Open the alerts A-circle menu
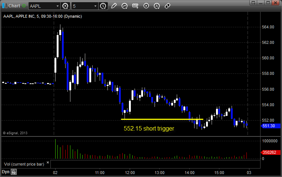The height and width of the screenshot is (177, 282). [x=157, y=6]
